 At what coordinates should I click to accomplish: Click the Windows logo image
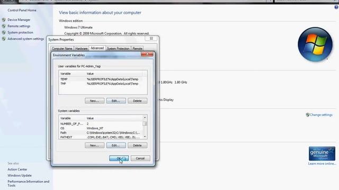tap(315, 44)
